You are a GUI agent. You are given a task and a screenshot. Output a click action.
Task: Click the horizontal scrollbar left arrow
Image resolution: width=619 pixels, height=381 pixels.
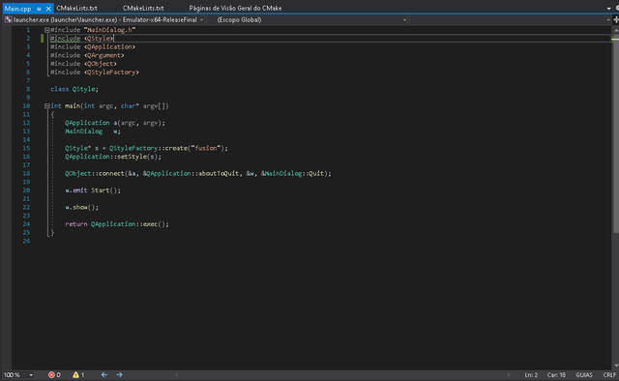coord(176,374)
